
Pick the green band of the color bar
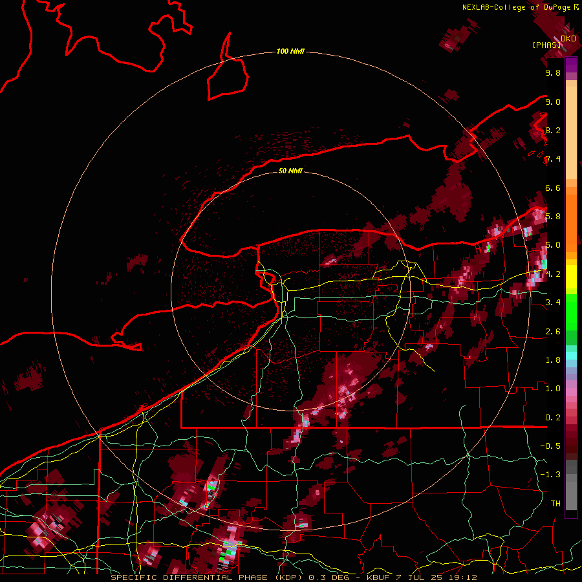tap(571, 314)
